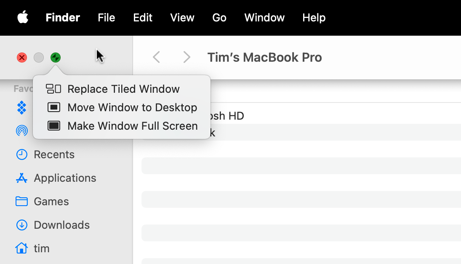Image resolution: width=461 pixels, height=264 pixels.
Task: Open the View menu
Action: coord(182,18)
